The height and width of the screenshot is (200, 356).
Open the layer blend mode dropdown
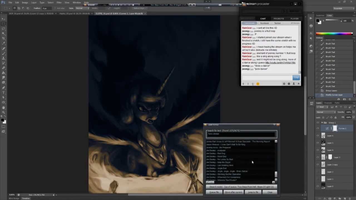click(x=326, y=112)
